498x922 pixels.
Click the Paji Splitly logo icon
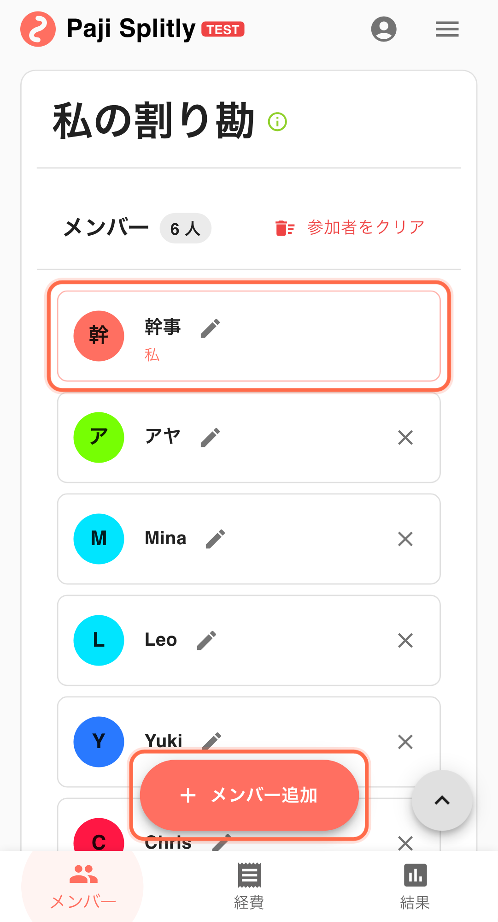pos(38,29)
